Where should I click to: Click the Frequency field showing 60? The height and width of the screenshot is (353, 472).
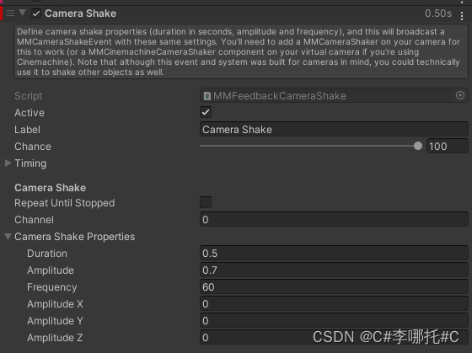click(x=334, y=286)
